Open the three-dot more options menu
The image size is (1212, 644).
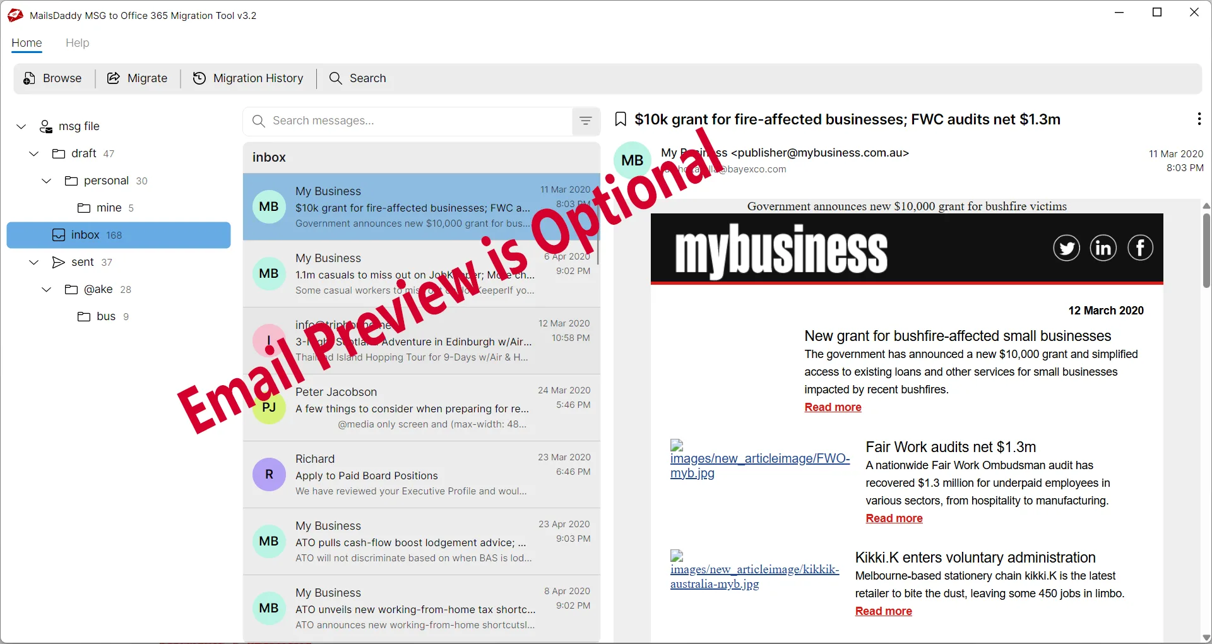[1199, 119]
